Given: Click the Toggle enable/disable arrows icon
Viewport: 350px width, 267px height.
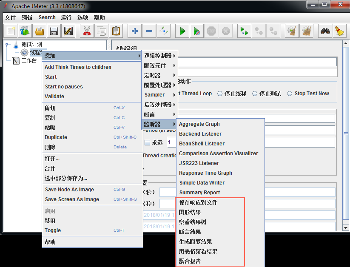Looking at the screenshot, I should point(164,31).
